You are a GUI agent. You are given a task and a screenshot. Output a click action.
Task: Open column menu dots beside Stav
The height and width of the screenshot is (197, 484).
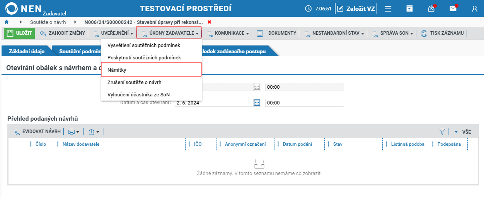[x=328, y=144]
